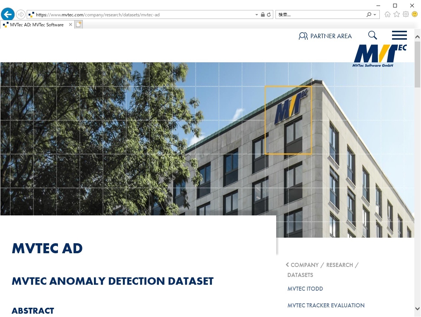The height and width of the screenshot is (317, 421).
Task: Open the MVTec Tracker Evaluation link
Action: coord(326,305)
